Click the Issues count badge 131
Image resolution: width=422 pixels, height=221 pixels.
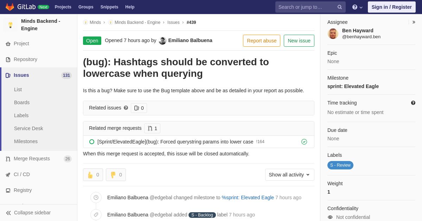(66, 75)
